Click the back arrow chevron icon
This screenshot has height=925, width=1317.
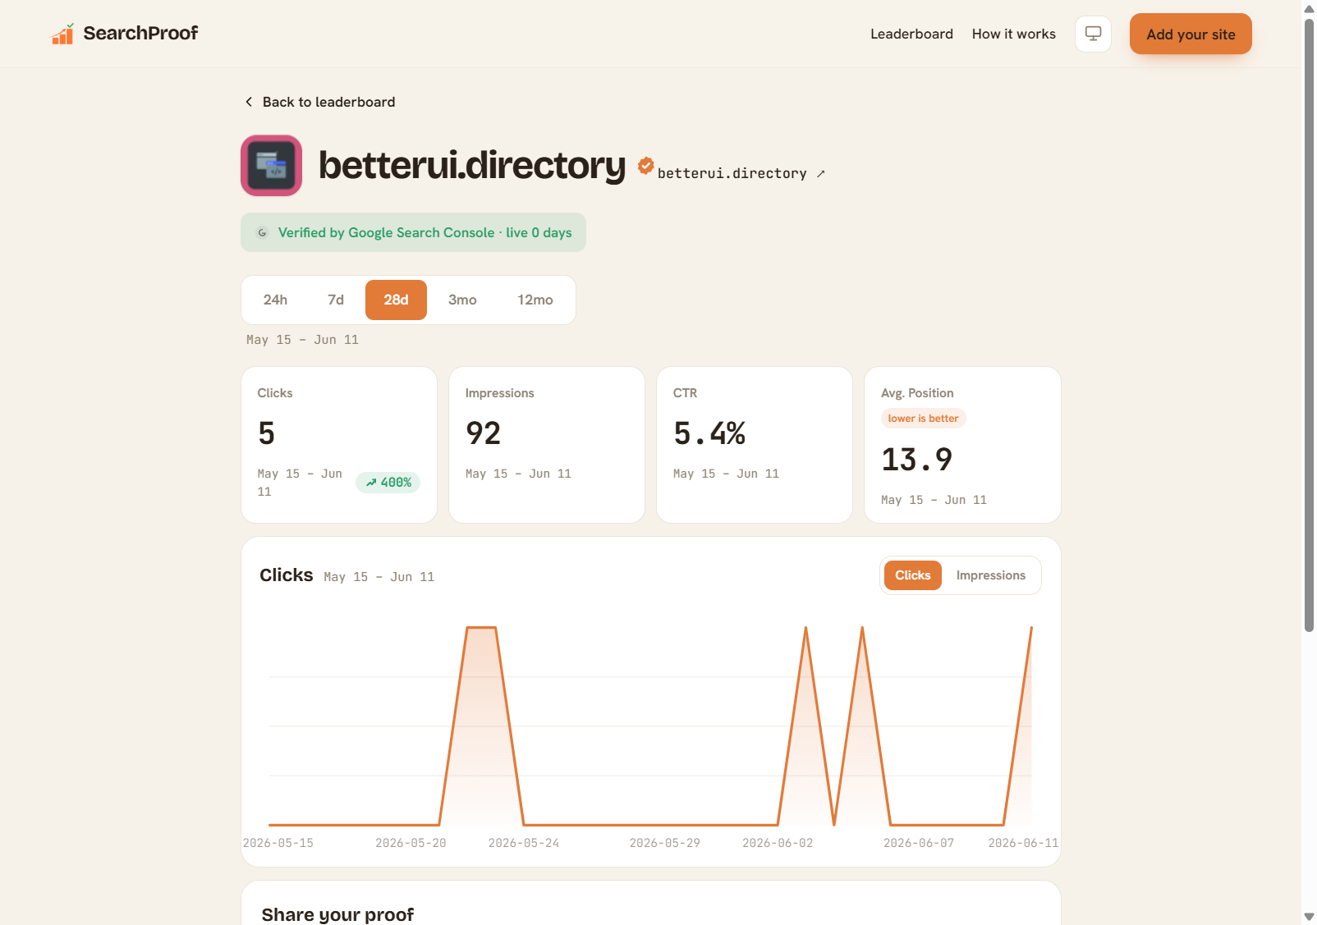point(249,102)
